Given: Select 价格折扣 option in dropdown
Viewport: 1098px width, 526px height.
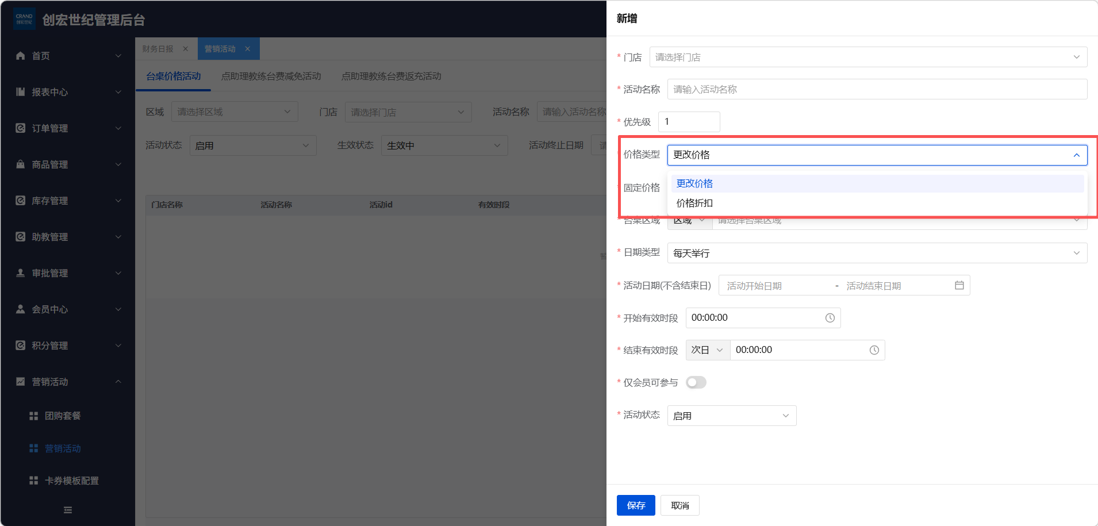Looking at the screenshot, I should [694, 203].
